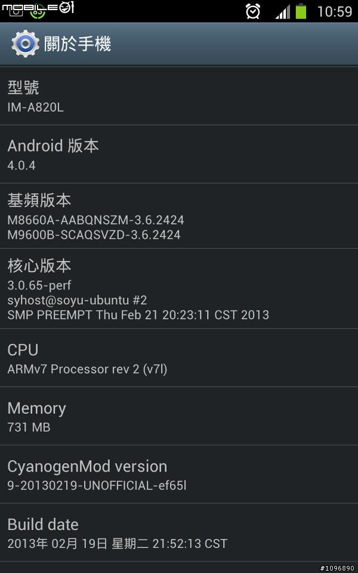The image size is (358, 573).
Task: Tap the green battery icon
Action: tap(301, 11)
